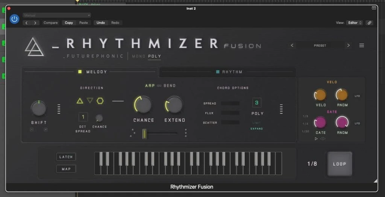Image resolution: width=385 pixels, height=197 pixels.
Task: Click the SPREAD chord option field
Action: (230, 103)
